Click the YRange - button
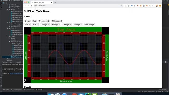The width and height of the screenshot is (169, 95). pyautogui.click(x=78, y=25)
